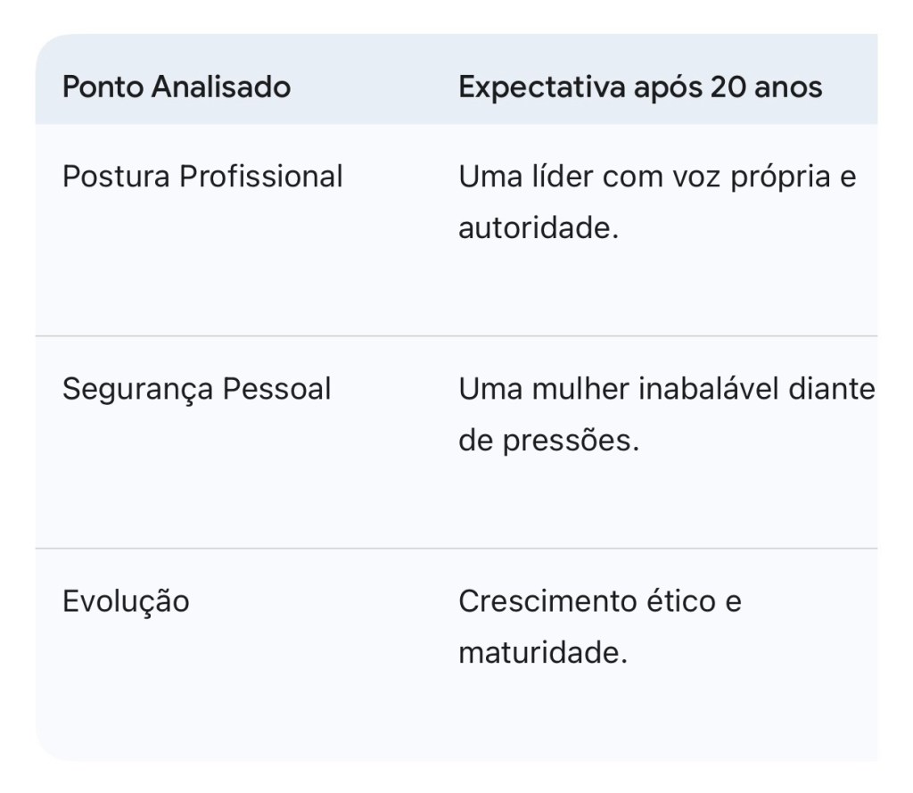Image resolution: width=913 pixels, height=793 pixels.
Task: Select the "Segurança Pessoal" row label
Action: pyautogui.click(x=196, y=389)
